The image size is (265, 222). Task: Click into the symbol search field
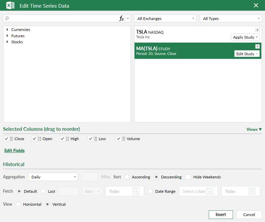[x=64, y=18]
